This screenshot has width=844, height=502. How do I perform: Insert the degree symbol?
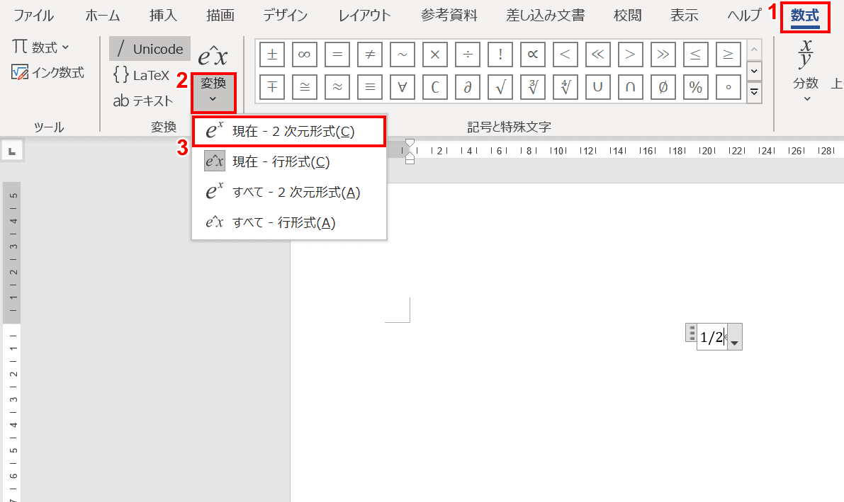pos(728,87)
